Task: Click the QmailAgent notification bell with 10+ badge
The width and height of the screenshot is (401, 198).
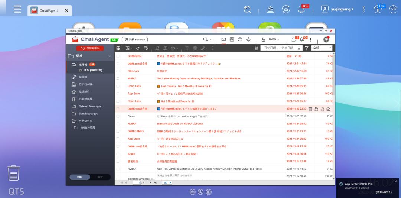Action: click(x=302, y=39)
